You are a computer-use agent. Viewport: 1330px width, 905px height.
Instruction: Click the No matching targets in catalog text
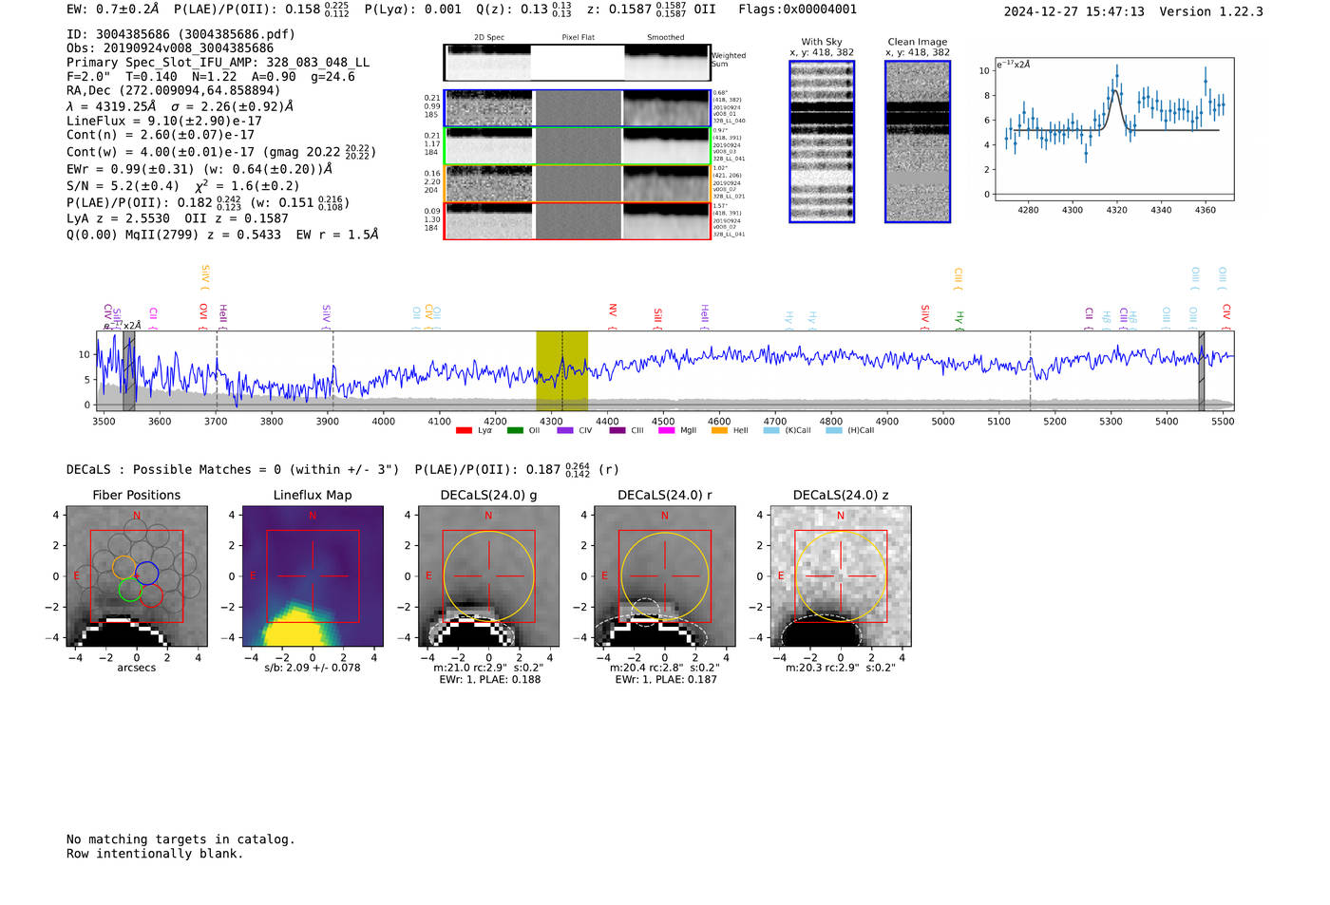point(180,839)
